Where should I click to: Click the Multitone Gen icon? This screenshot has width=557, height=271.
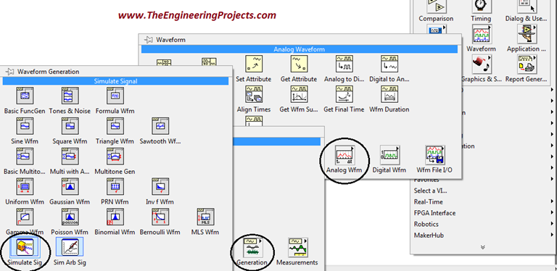[115, 157]
